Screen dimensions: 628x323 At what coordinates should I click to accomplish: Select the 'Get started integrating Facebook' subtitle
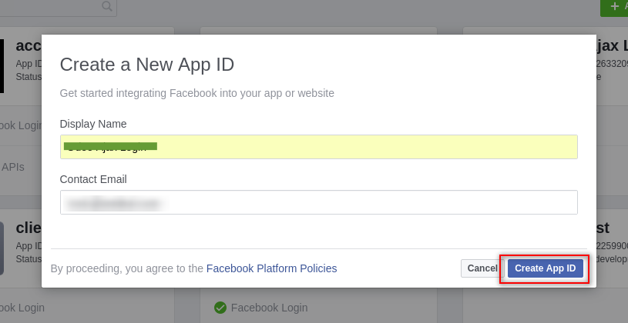pyautogui.click(x=197, y=93)
